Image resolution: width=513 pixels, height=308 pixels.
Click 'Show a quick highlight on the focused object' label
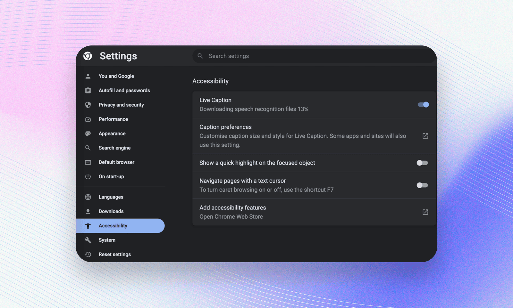pos(257,163)
